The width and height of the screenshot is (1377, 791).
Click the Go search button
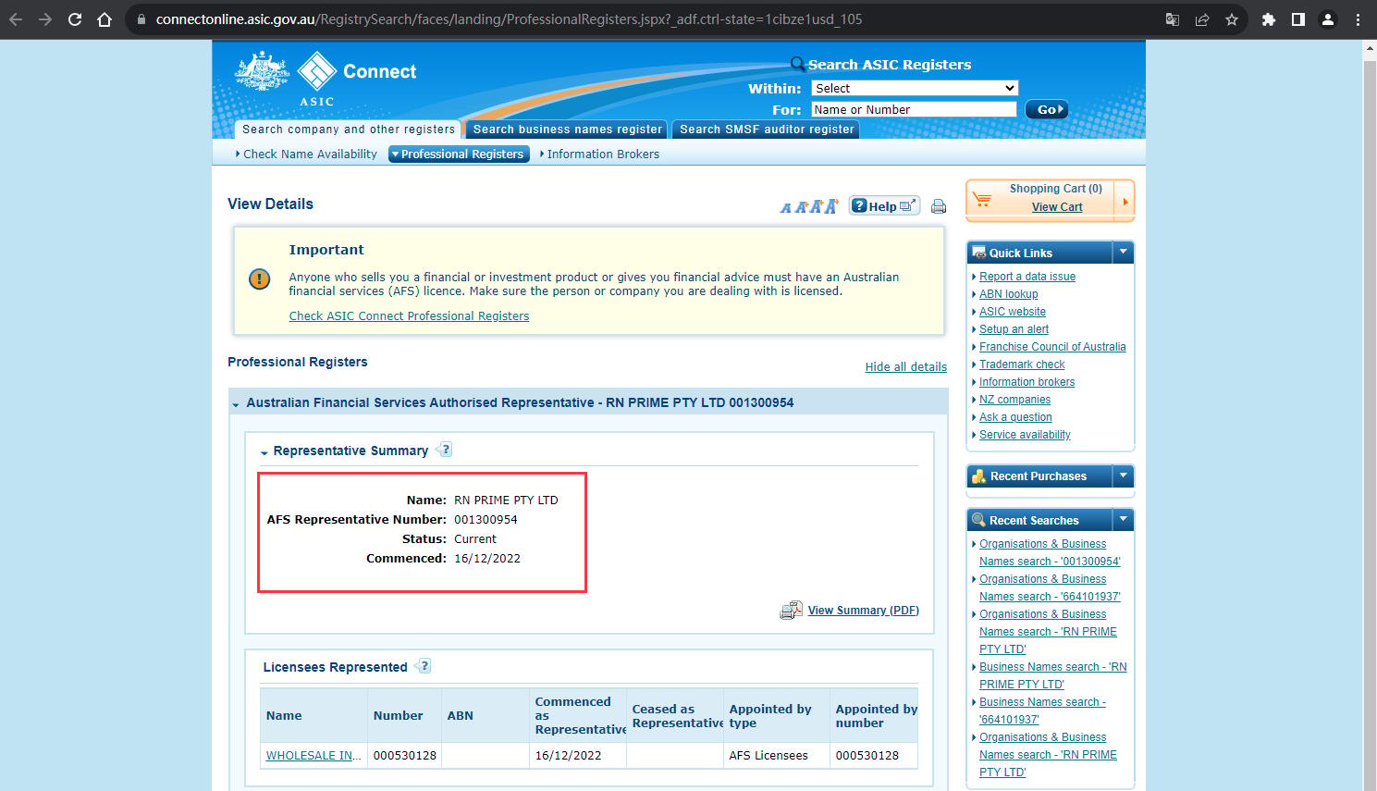click(x=1046, y=109)
